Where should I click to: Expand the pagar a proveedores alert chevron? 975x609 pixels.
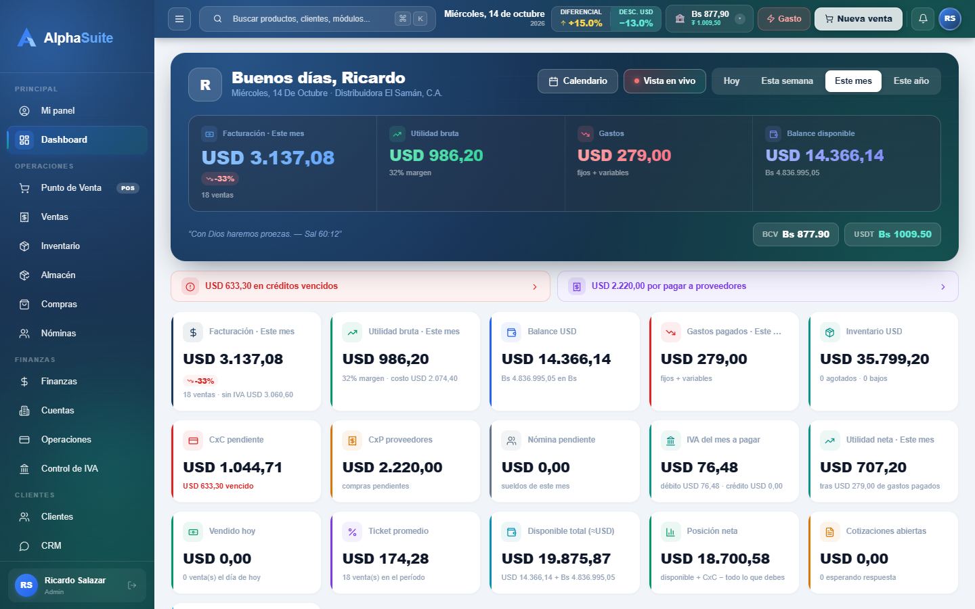point(943,287)
